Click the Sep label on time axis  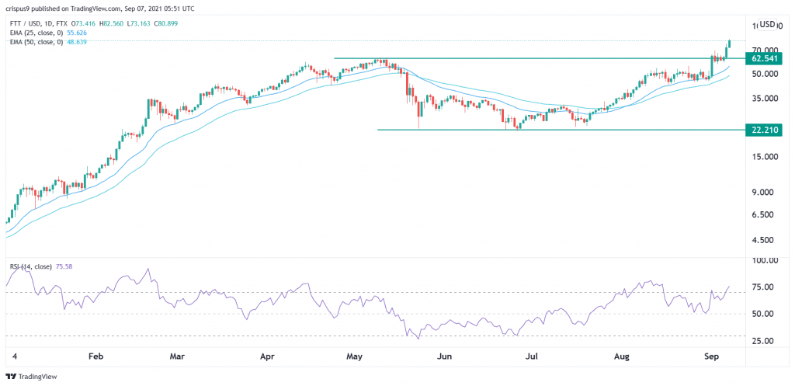click(711, 357)
